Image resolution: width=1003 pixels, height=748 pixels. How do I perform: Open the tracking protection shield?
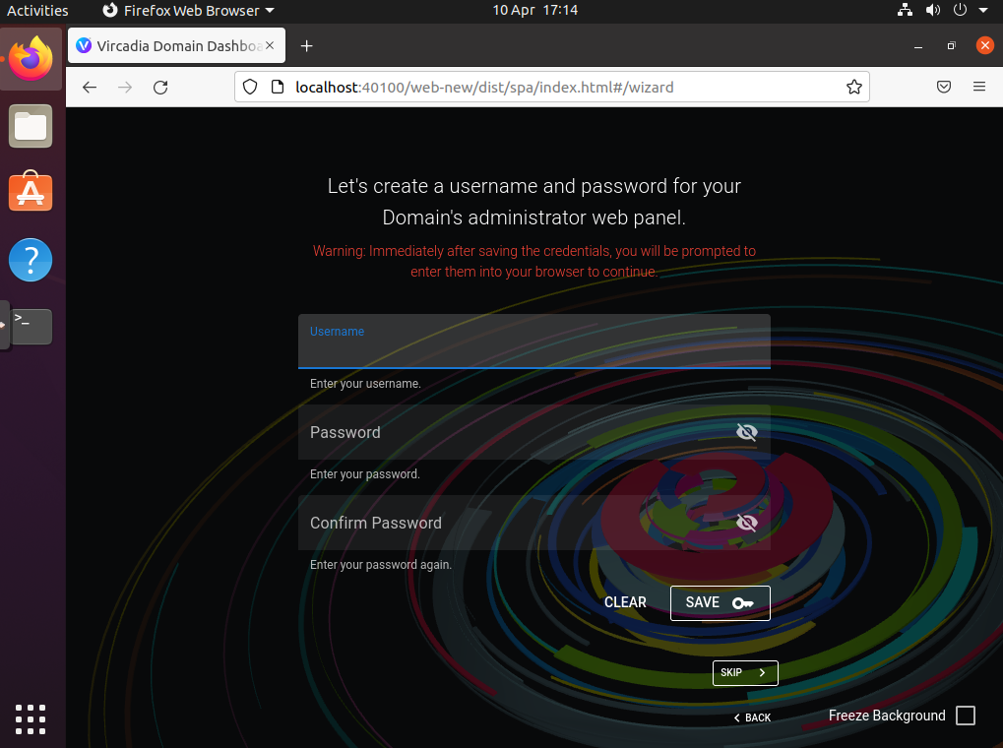(x=250, y=87)
